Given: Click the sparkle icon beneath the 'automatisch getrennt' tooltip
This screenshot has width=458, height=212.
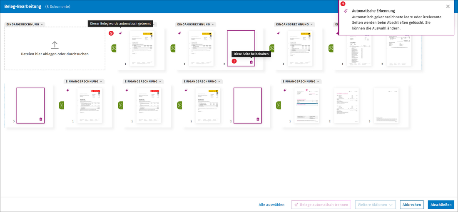Looking at the screenshot, I should (x=120, y=33).
